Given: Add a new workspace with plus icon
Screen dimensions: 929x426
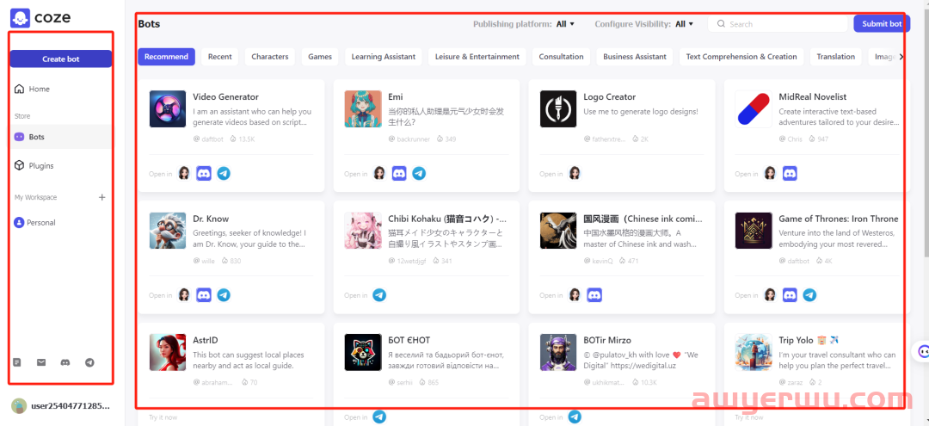Looking at the screenshot, I should pos(102,197).
